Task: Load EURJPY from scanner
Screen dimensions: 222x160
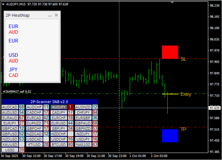Action: pos(10,123)
